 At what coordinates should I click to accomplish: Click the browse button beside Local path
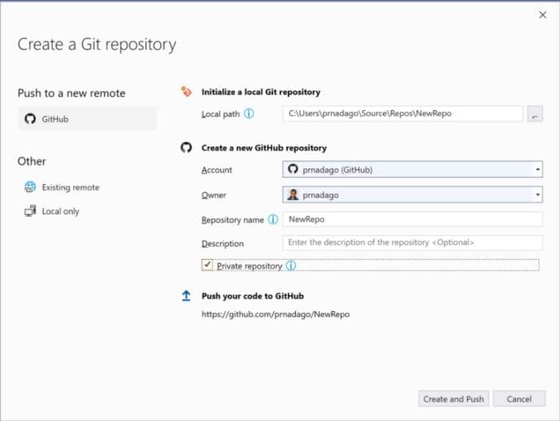[535, 115]
